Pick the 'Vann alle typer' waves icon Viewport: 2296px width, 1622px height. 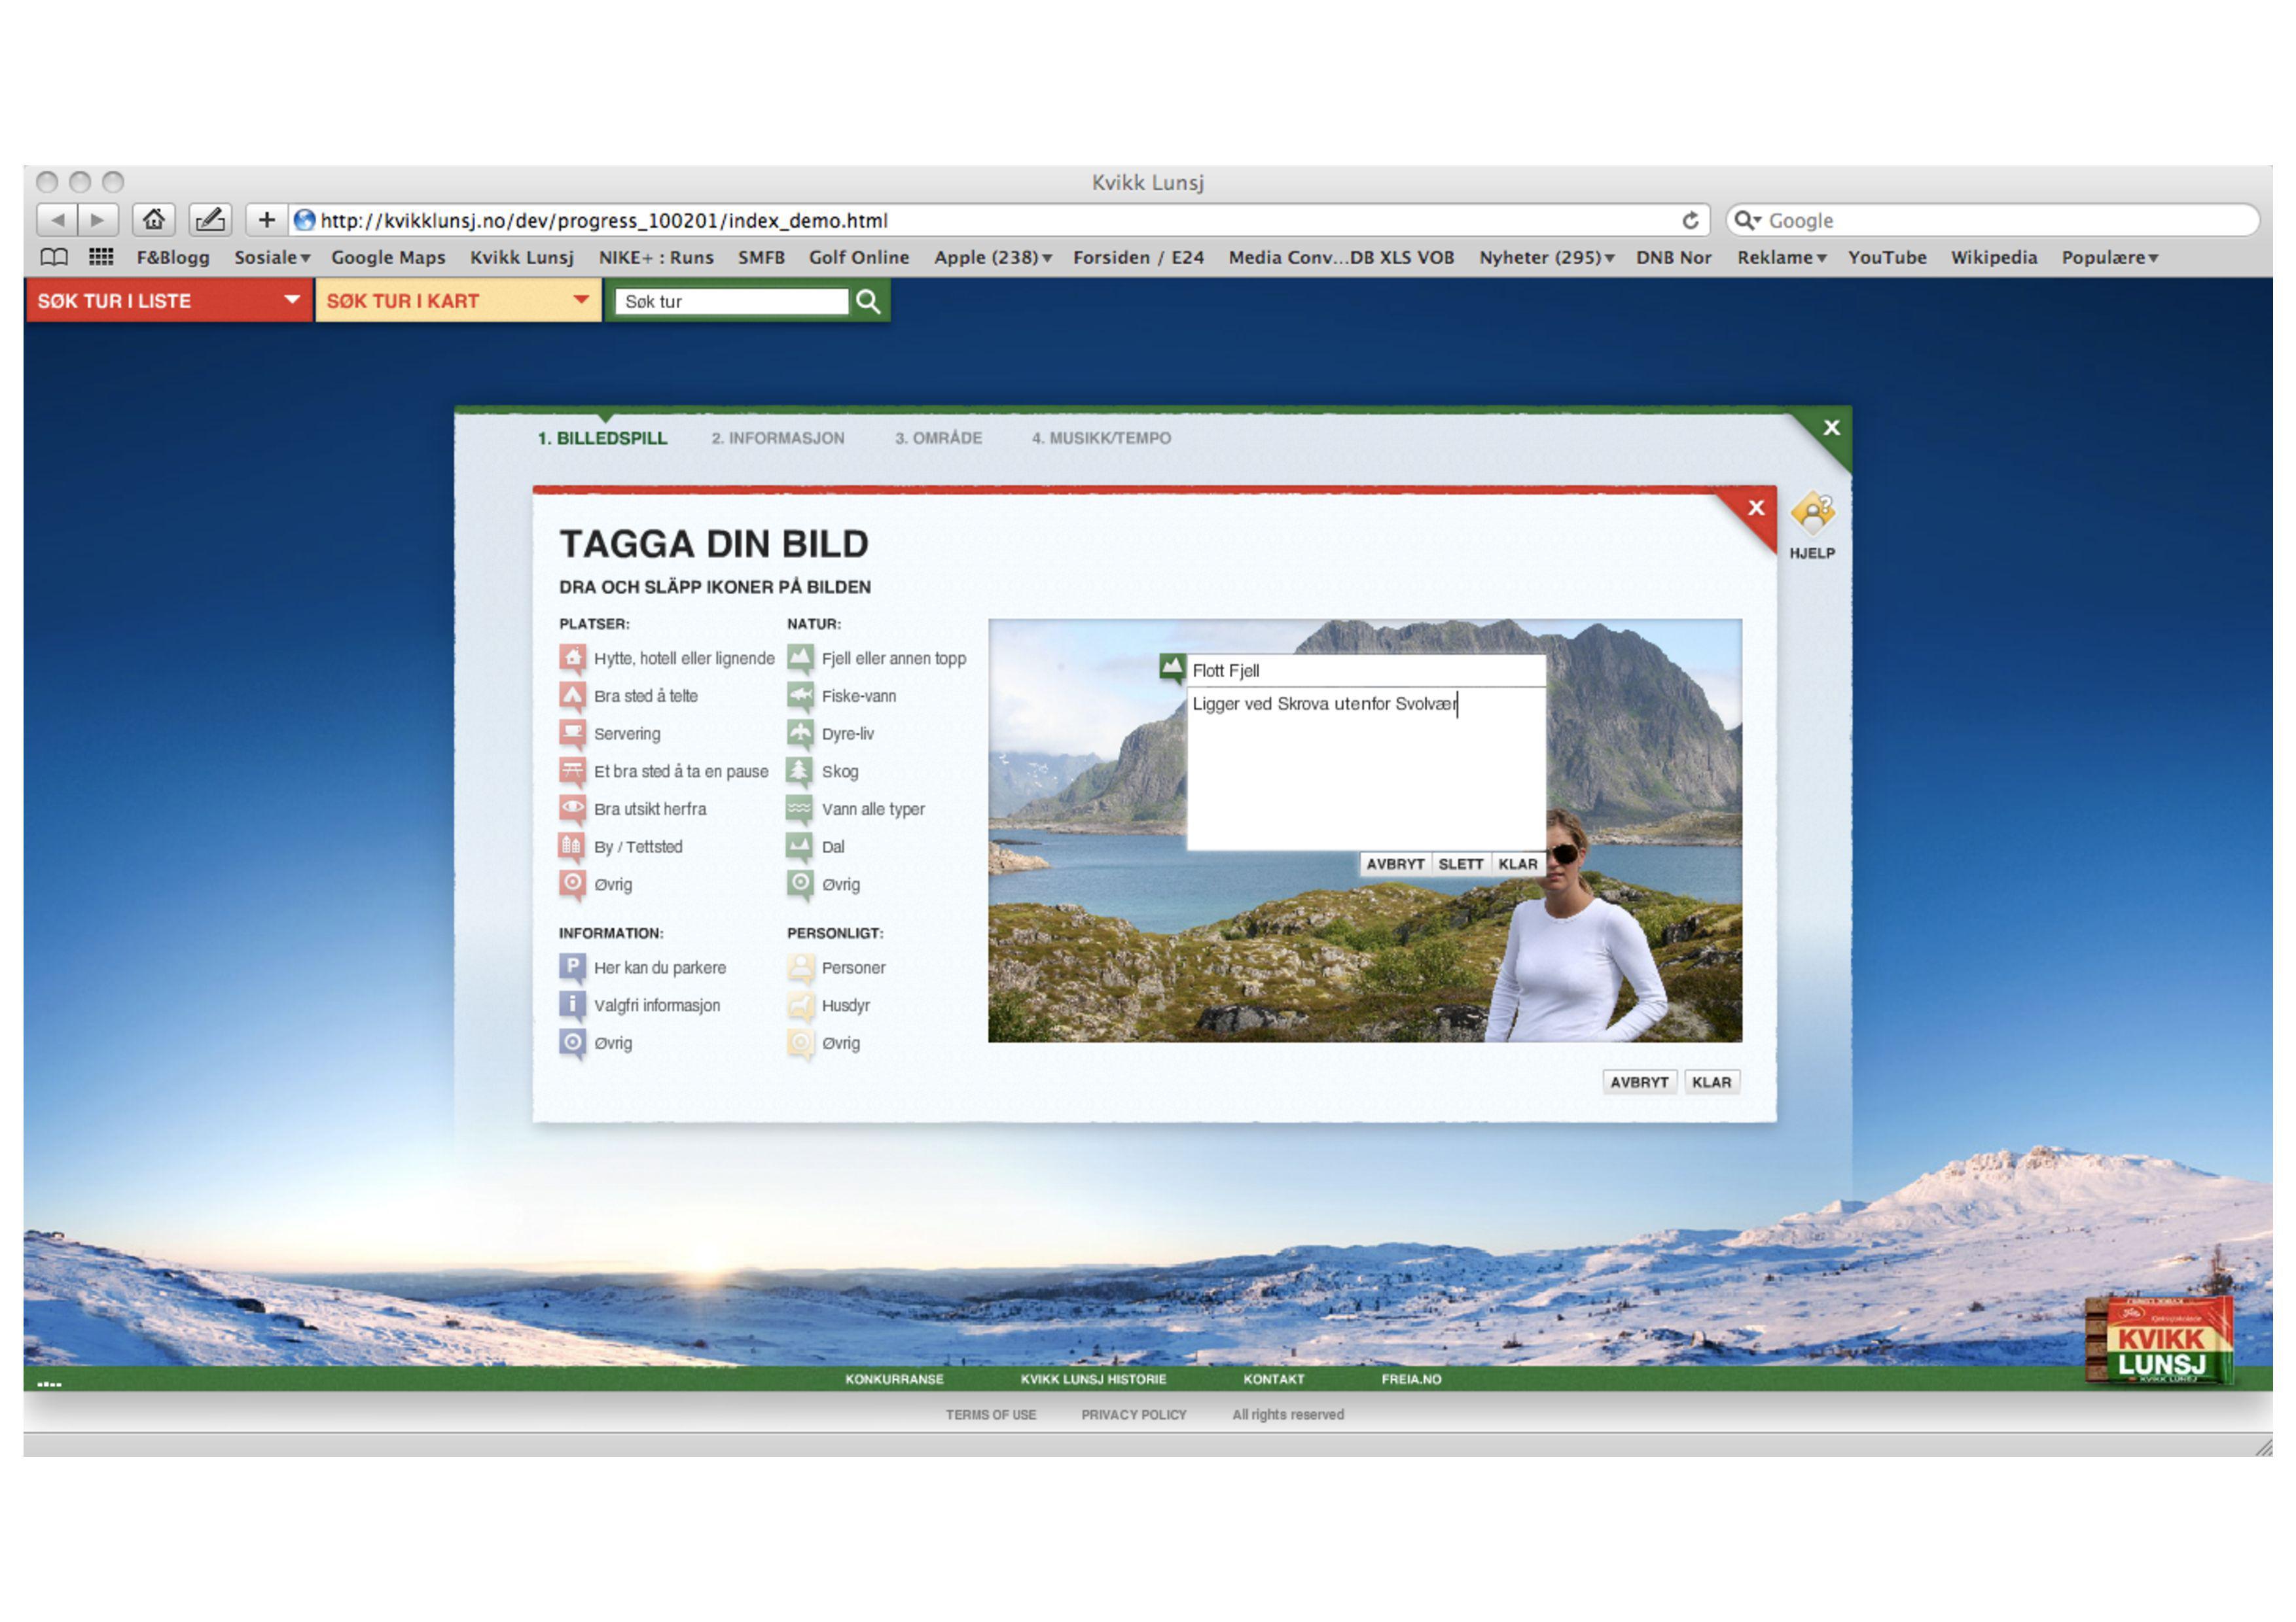pos(800,809)
